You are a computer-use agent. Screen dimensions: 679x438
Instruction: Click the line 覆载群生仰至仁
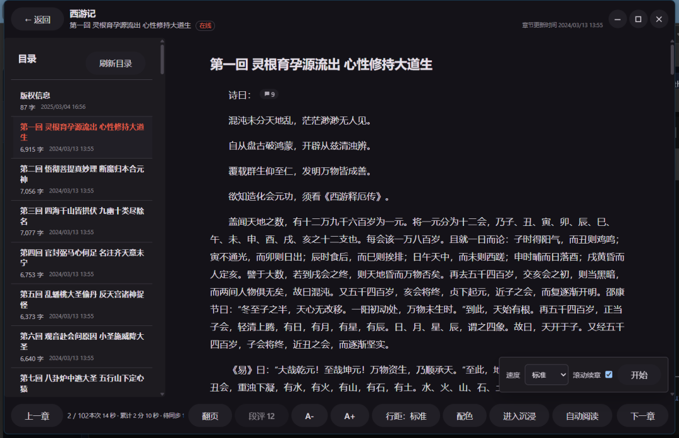(300, 171)
